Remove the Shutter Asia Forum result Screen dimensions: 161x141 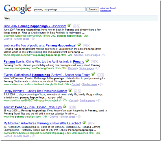[103, 75]
